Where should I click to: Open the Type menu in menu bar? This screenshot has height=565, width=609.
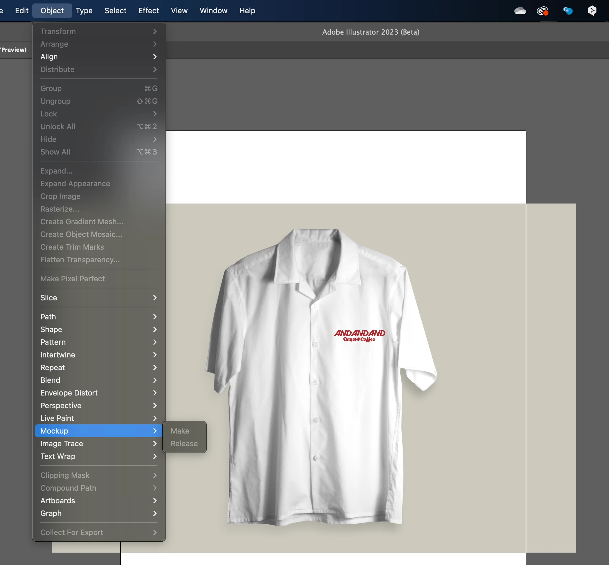coord(84,11)
